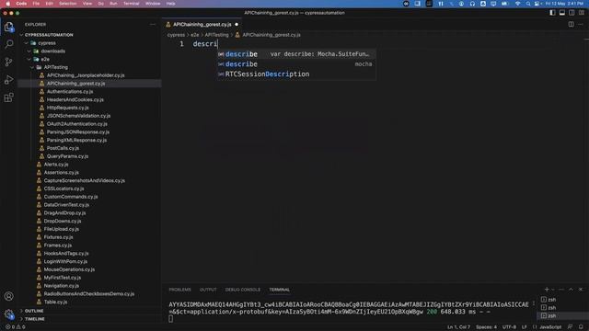Open the Manage settings gear
This screenshot has width=589, height=331.
click(8, 314)
